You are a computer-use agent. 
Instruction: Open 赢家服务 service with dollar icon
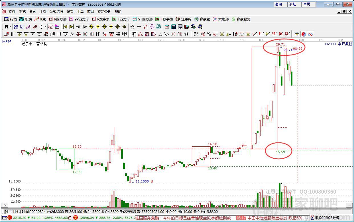point(241,19)
